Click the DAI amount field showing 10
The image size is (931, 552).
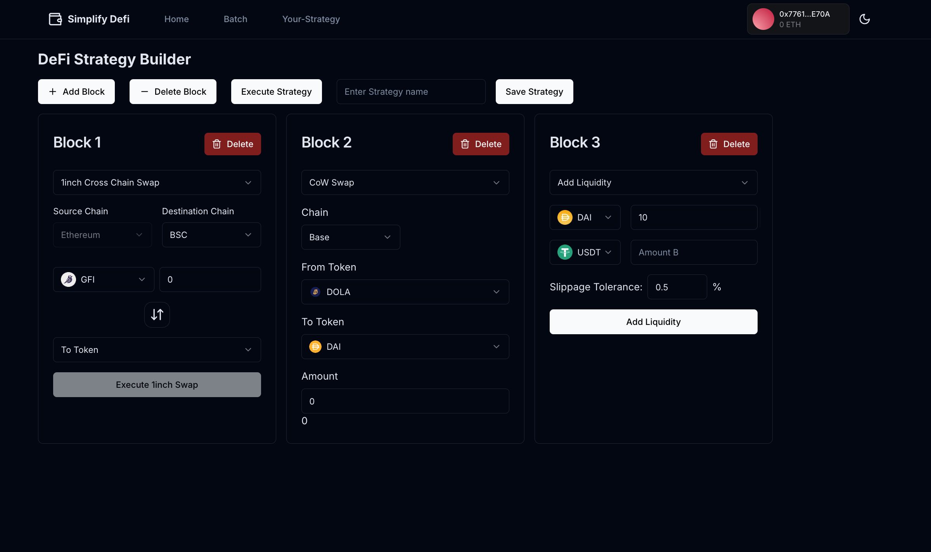[x=694, y=217]
